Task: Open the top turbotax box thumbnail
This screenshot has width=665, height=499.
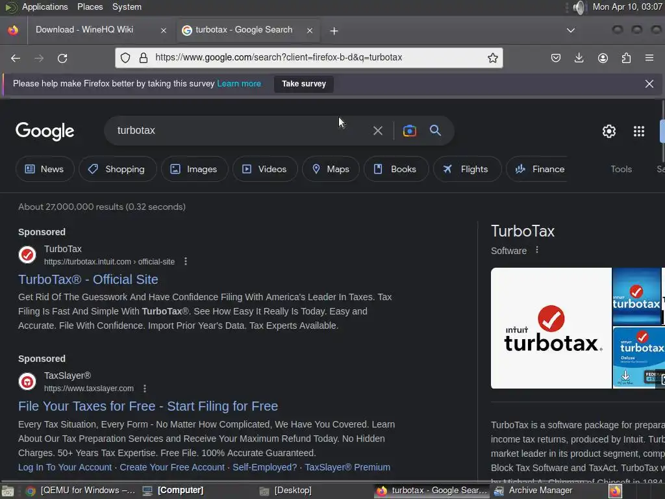Action: (x=636, y=296)
